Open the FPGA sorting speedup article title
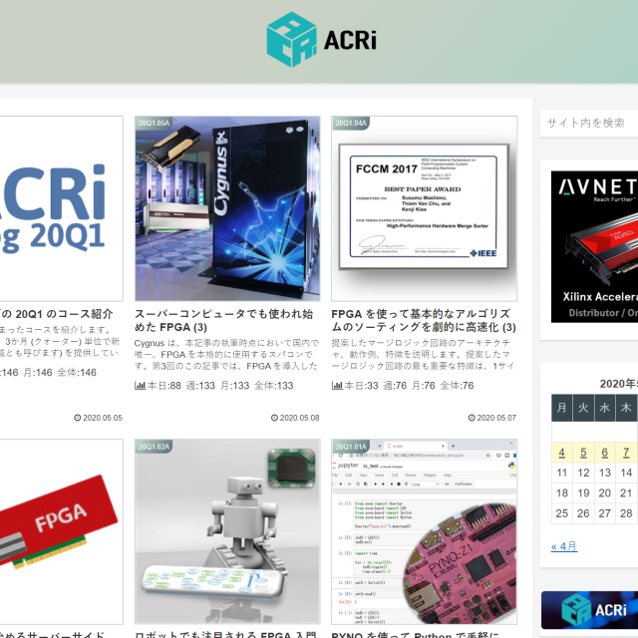The width and height of the screenshot is (638, 638). click(x=425, y=320)
